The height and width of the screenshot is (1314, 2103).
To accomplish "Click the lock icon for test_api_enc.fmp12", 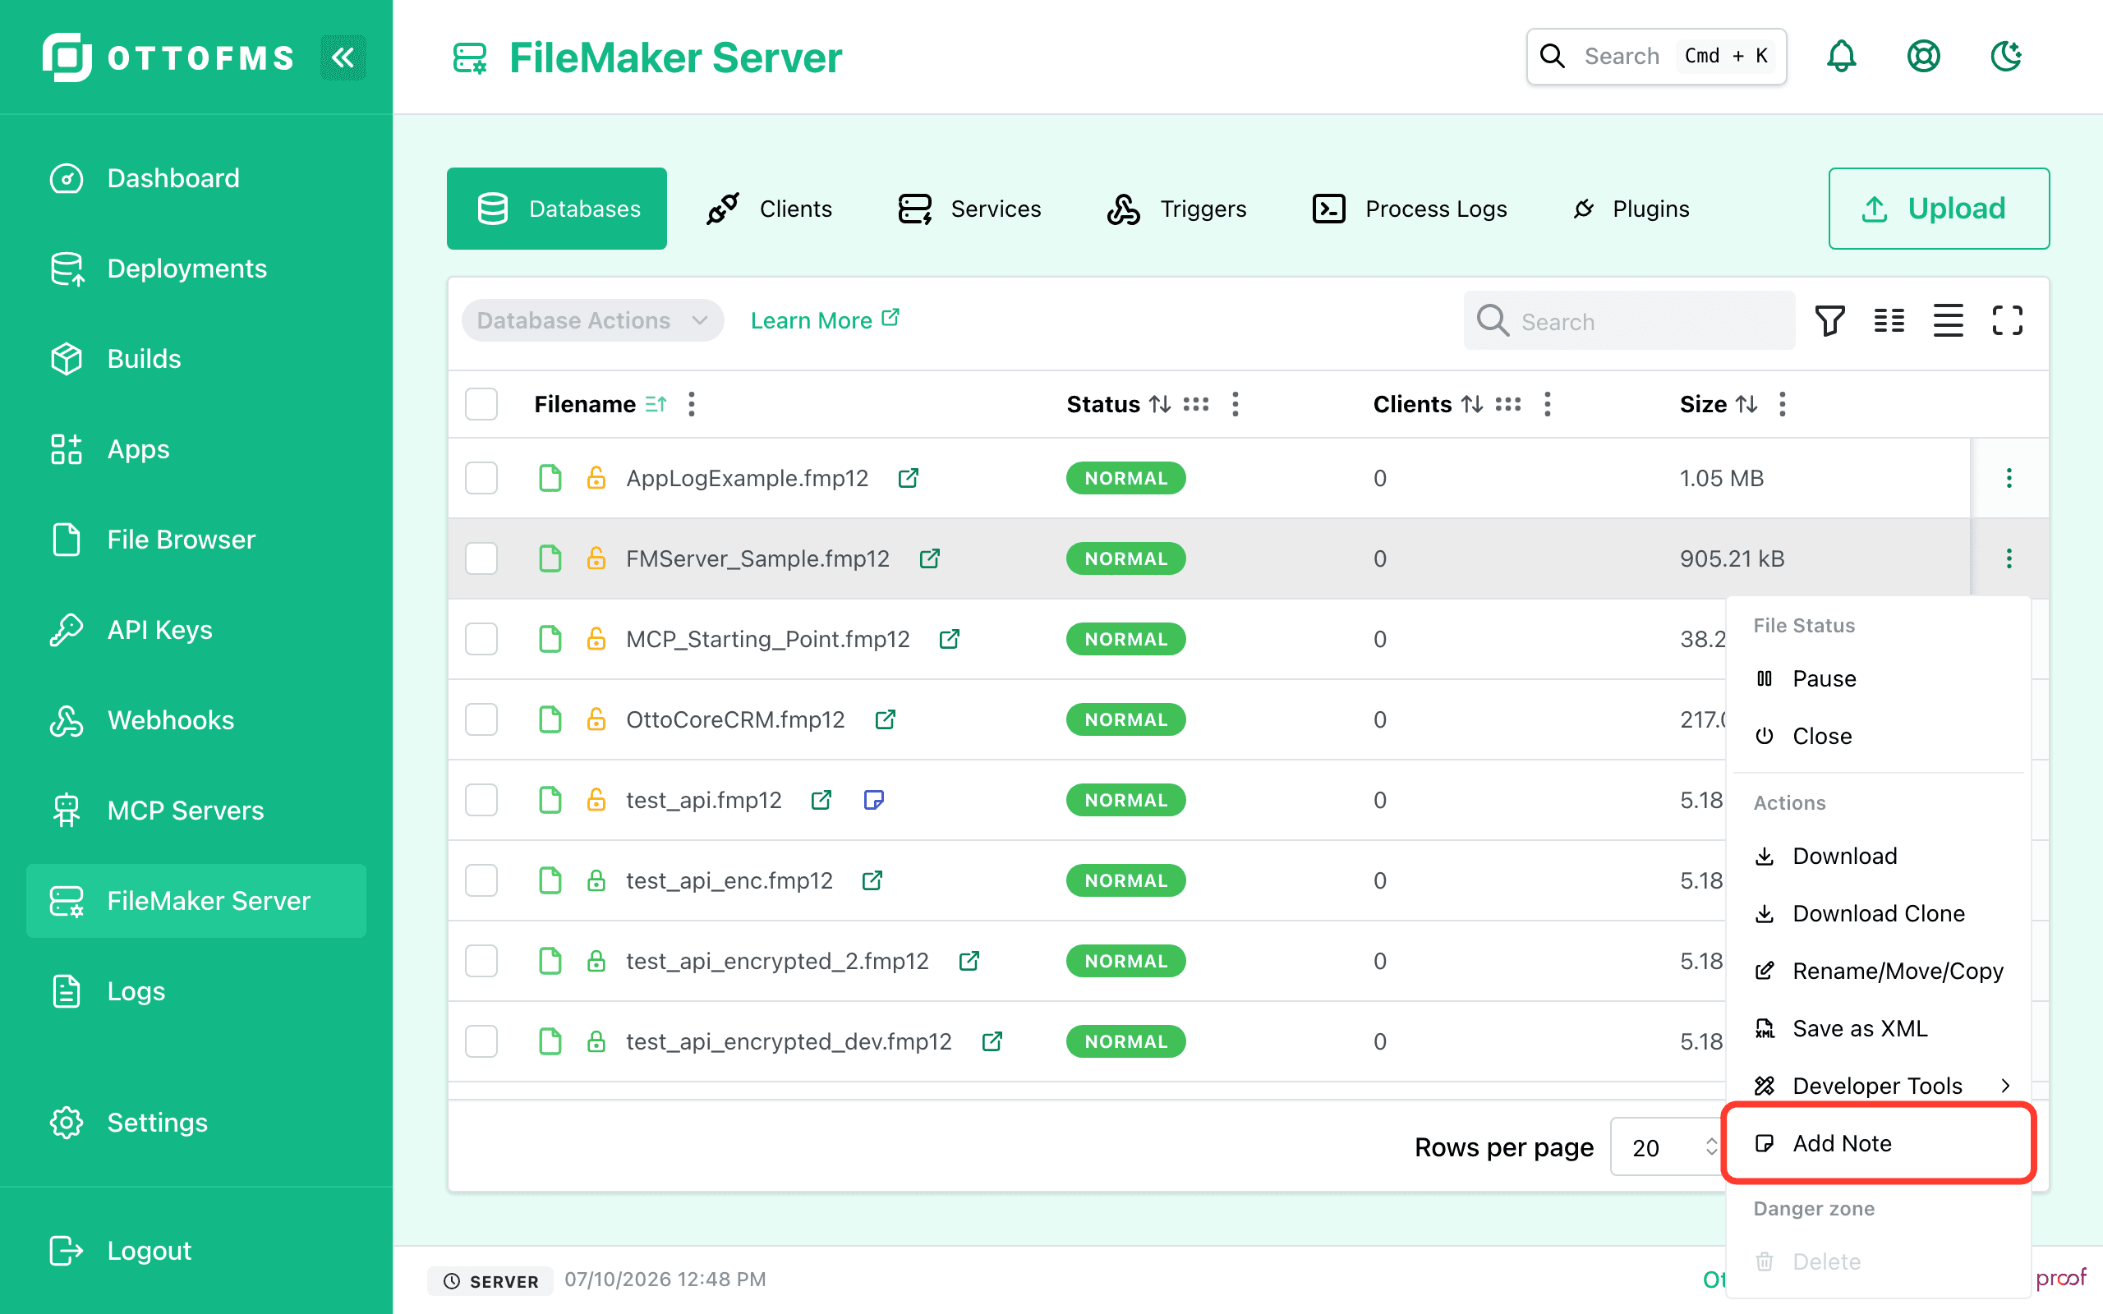I will (596, 880).
